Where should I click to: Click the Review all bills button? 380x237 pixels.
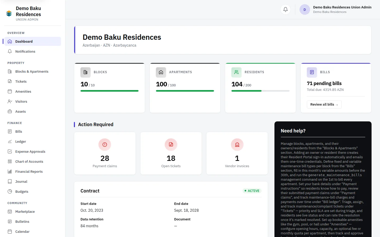click(324, 105)
